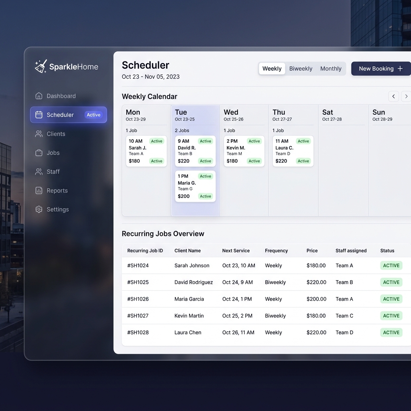Click job ID #SH1028
Viewport: 411px width, 411px height.
(x=138, y=333)
